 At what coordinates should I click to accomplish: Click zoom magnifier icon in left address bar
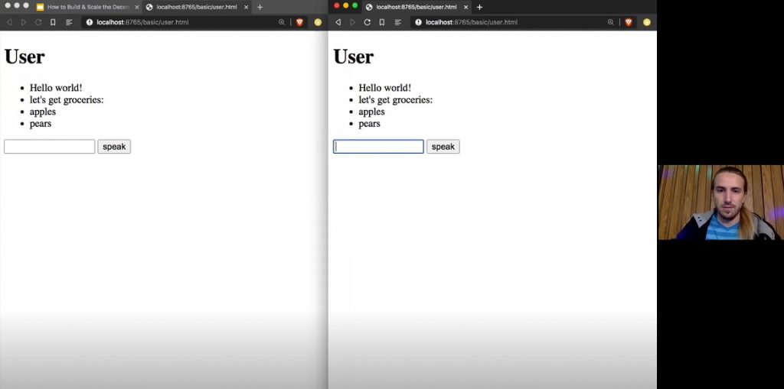(x=282, y=22)
